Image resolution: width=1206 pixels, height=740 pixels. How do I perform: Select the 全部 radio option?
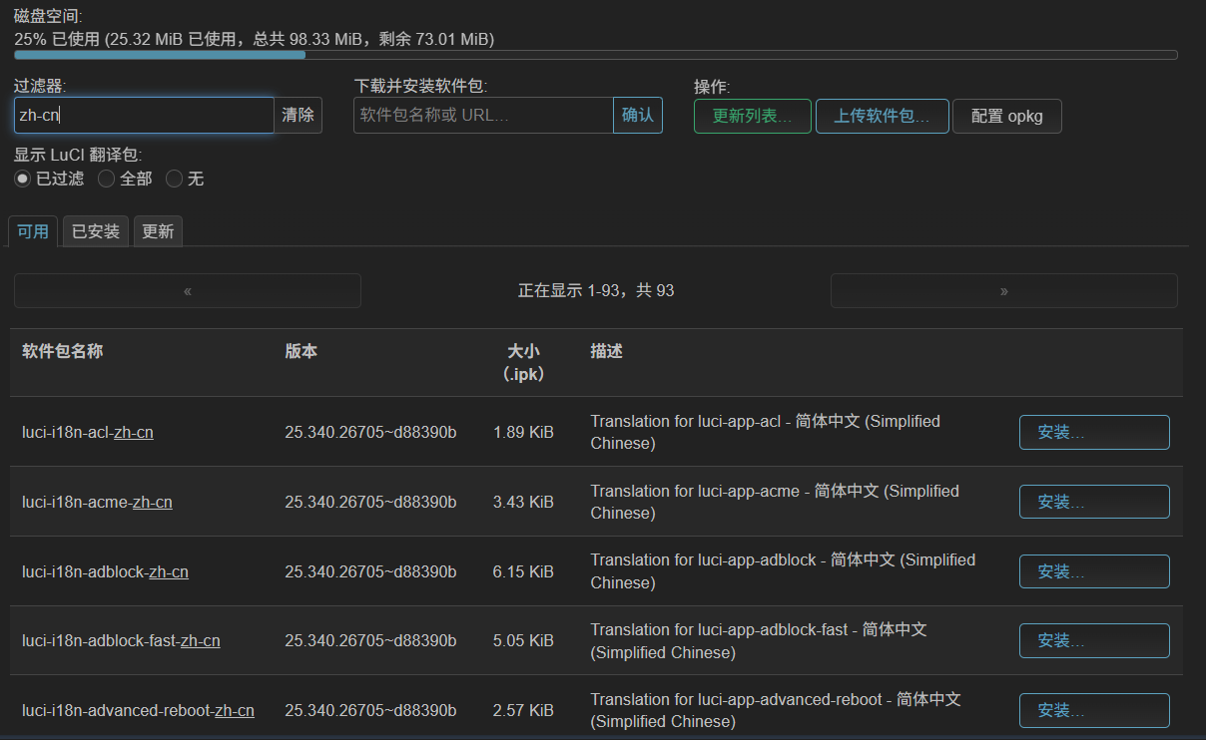coord(107,179)
